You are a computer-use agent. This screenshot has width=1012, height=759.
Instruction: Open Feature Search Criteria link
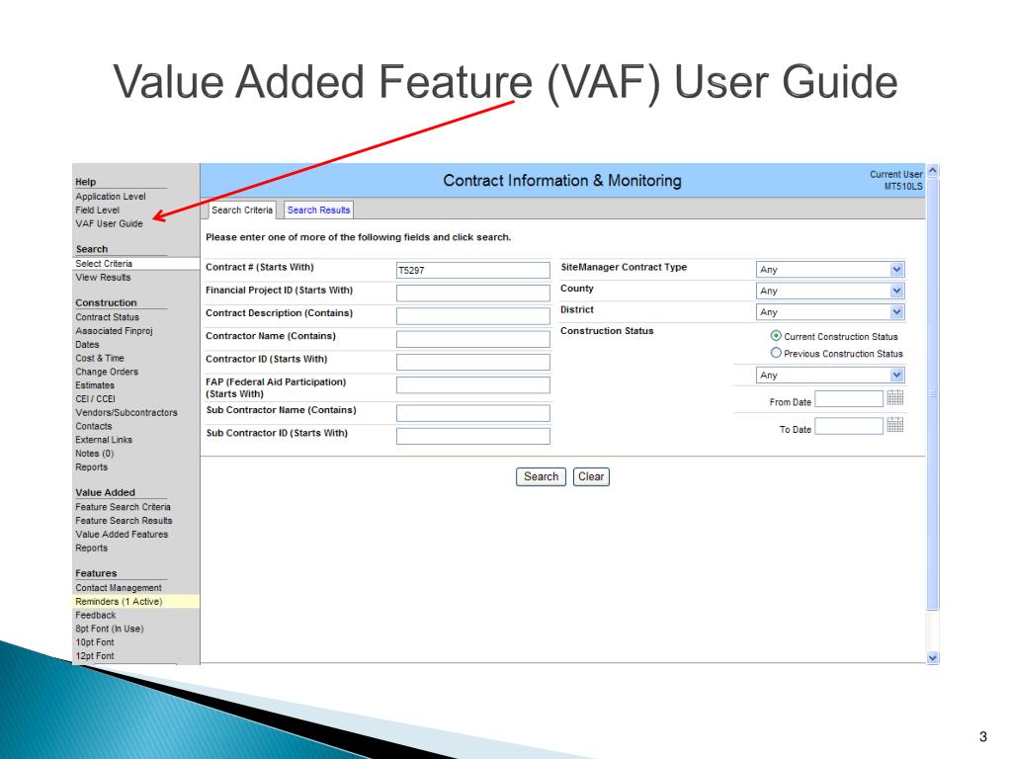pyautogui.click(x=123, y=507)
